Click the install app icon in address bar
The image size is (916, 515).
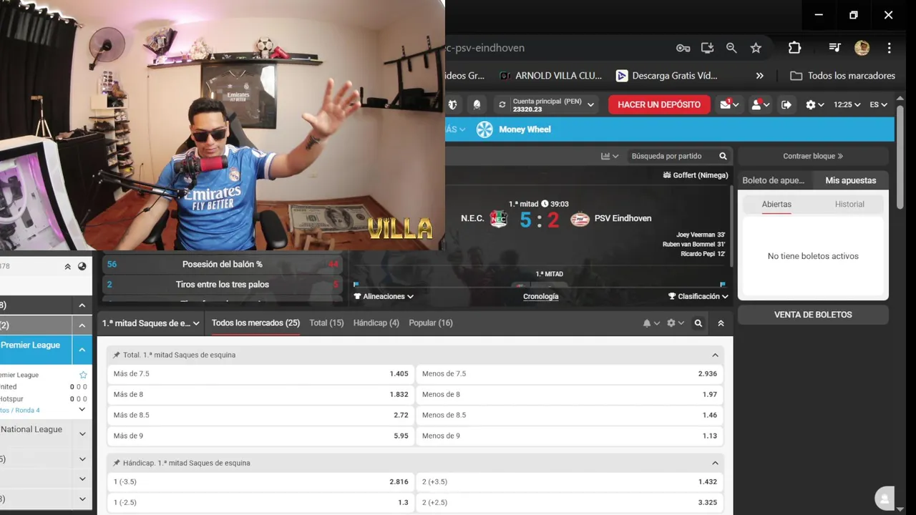pos(707,48)
